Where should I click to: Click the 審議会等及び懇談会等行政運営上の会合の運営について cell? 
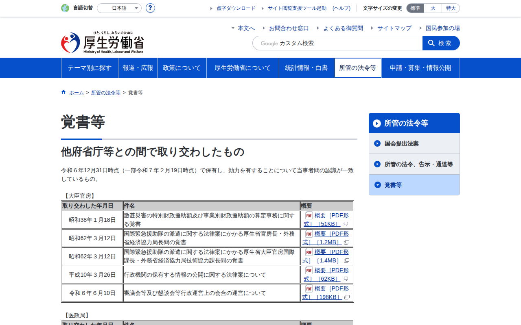click(x=212, y=293)
